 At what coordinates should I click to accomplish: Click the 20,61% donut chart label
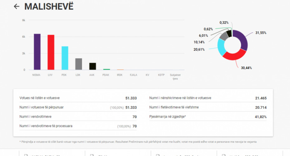199,49
